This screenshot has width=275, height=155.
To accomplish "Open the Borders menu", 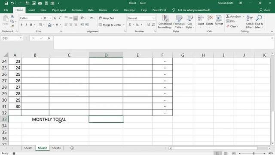I will 44,25.
